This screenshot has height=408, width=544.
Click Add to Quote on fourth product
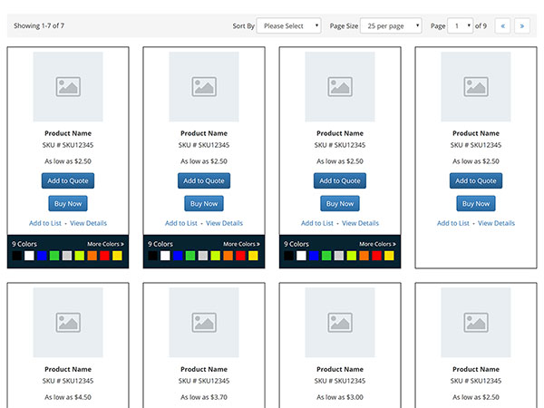pos(476,180)
